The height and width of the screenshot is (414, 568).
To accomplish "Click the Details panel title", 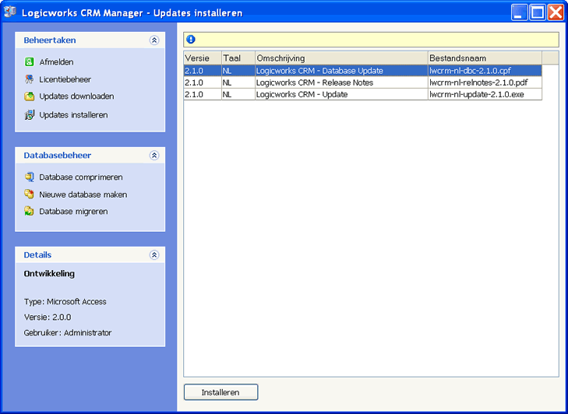I will pyautogui.click(x=37, y=254).
